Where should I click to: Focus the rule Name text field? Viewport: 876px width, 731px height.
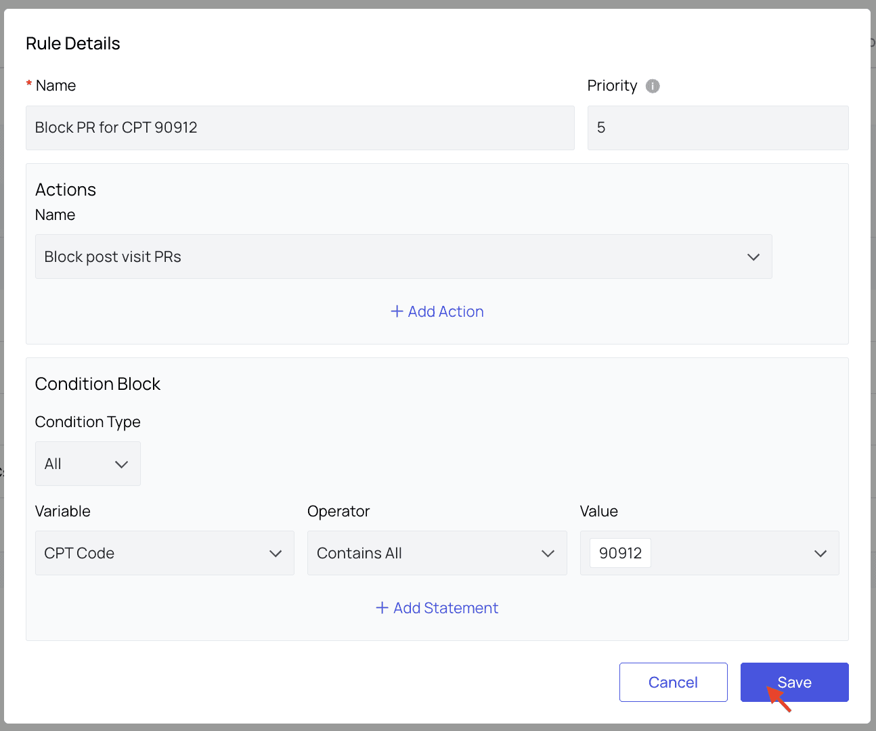(299, 128)
